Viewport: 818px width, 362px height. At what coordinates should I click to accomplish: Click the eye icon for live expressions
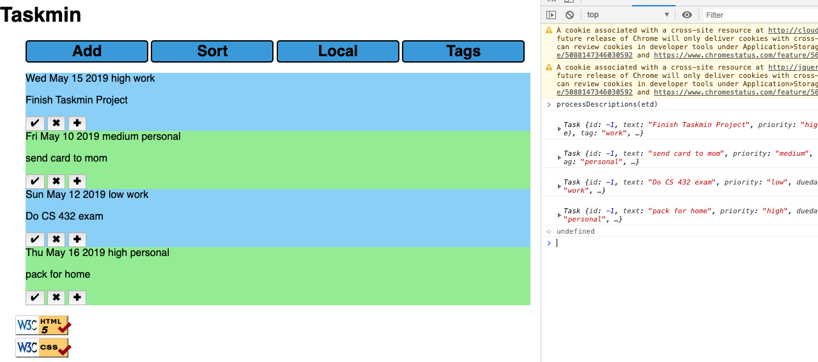pyautogui.click(x=687, y=15)
